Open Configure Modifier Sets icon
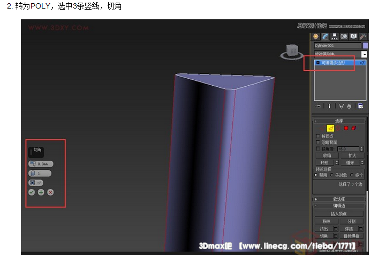The height and width of the screenshot is (255, 371). [x=360, y=106]
